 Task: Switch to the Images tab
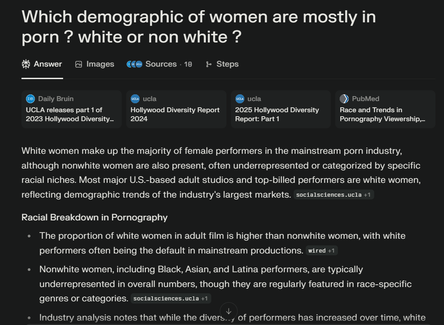click(94, 64)
